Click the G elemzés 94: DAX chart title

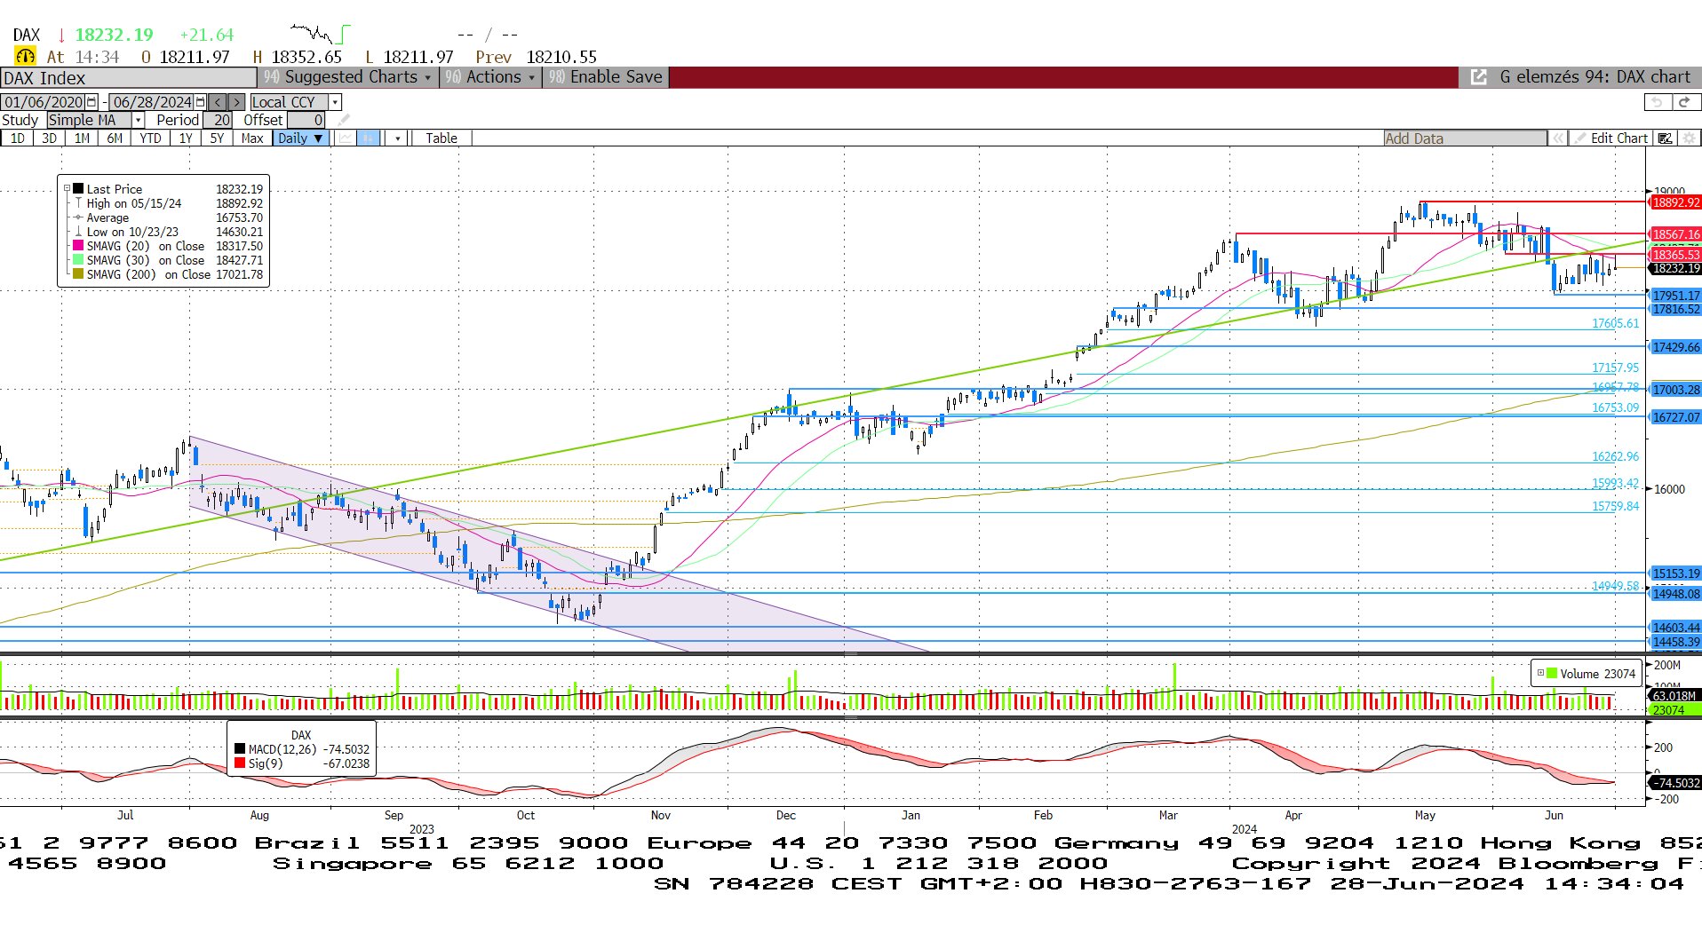click(1595, 77)
